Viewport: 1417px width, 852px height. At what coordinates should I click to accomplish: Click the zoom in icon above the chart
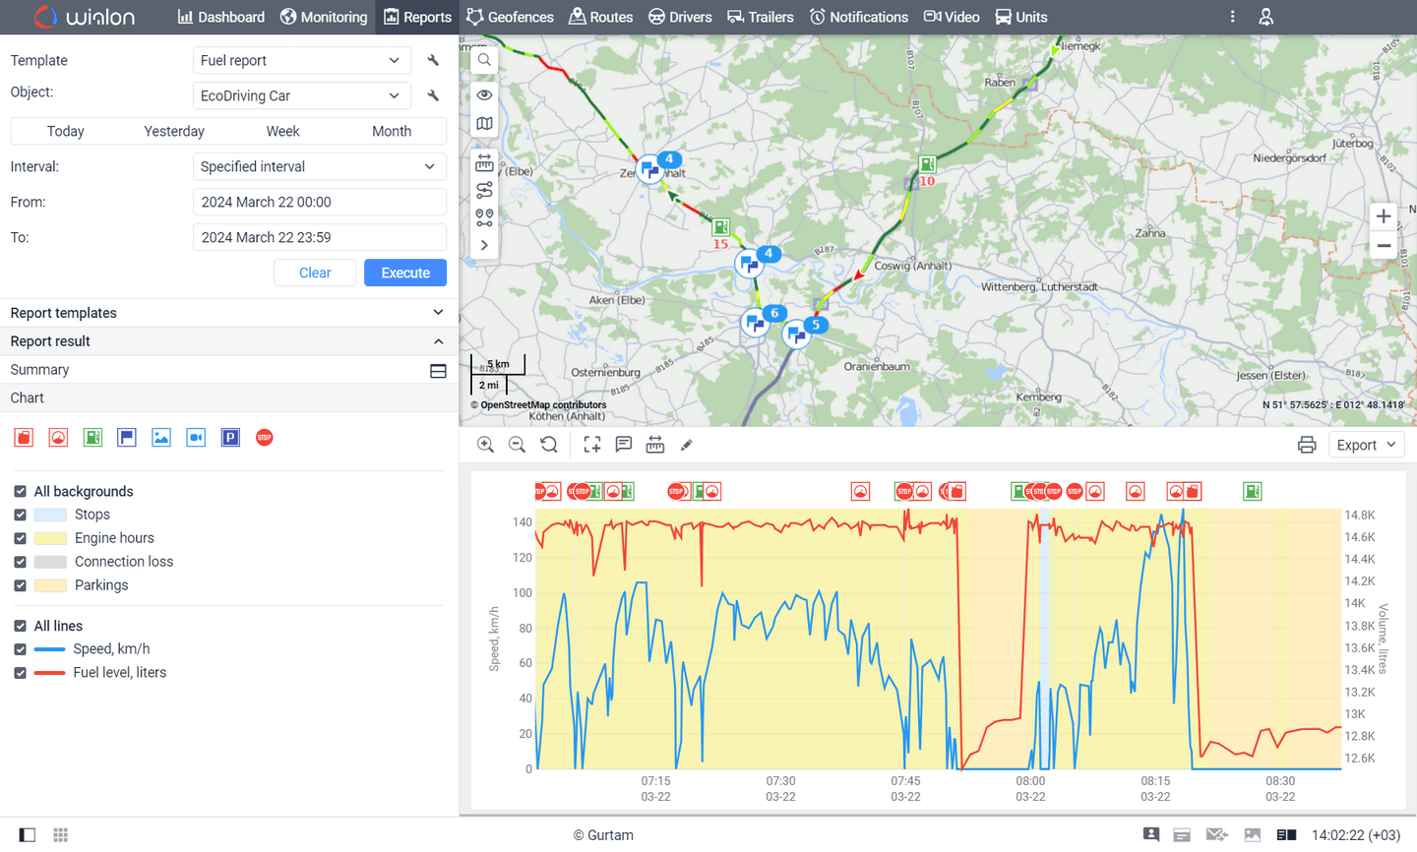[x=485, y=444]
